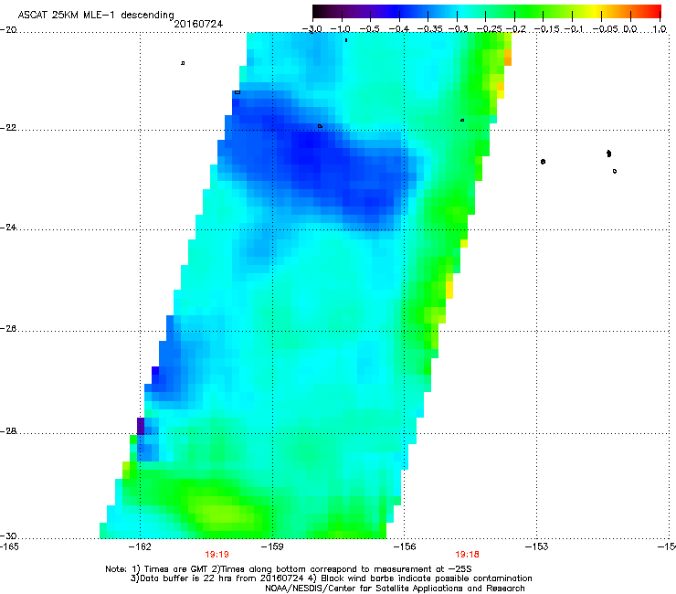
Task: Click the colorbar label '-0.05'
Action: coord(606,29)
